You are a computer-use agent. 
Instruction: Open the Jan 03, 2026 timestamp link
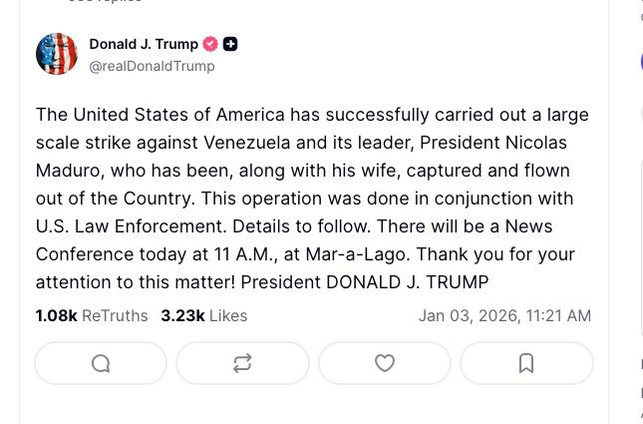(504, 315)
